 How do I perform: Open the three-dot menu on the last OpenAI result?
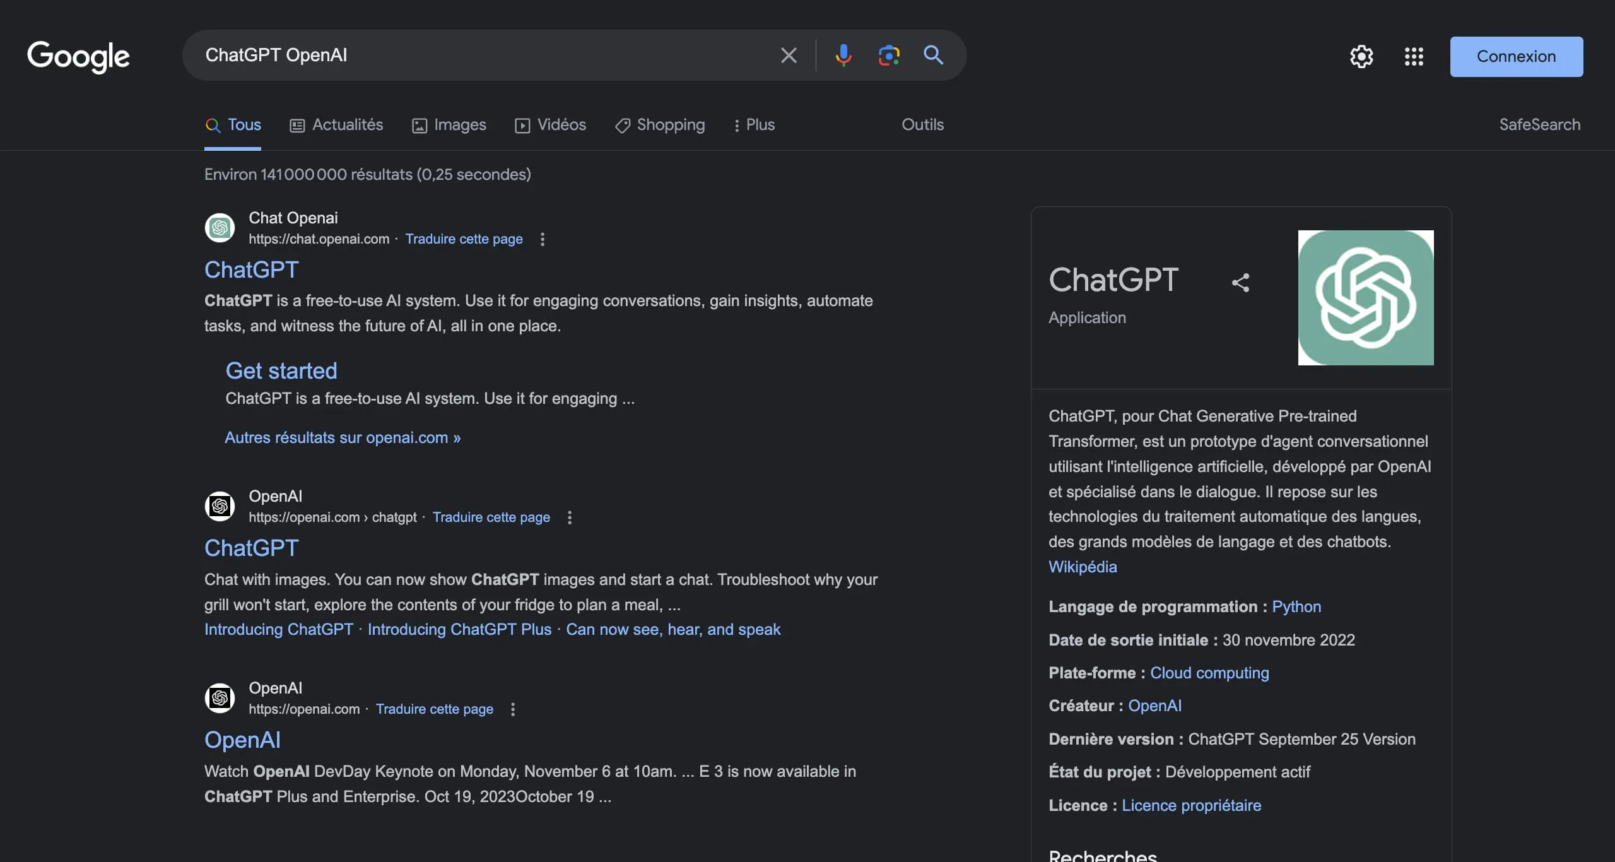pos(513,709)
